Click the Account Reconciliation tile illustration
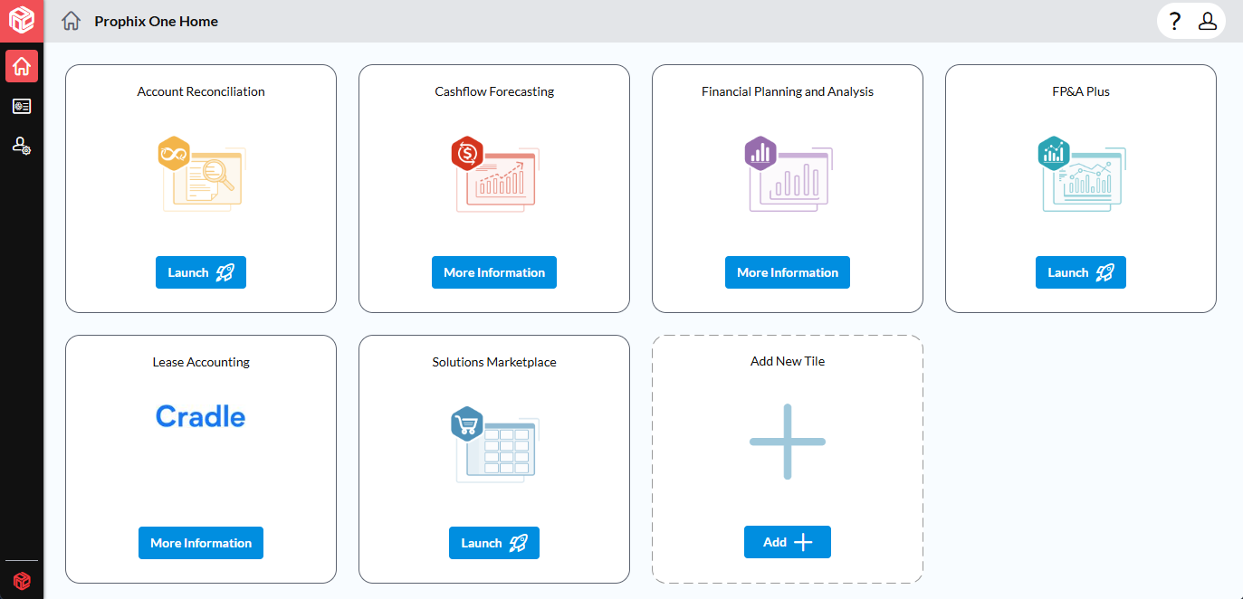1243x599 pixels. point(201,175)
